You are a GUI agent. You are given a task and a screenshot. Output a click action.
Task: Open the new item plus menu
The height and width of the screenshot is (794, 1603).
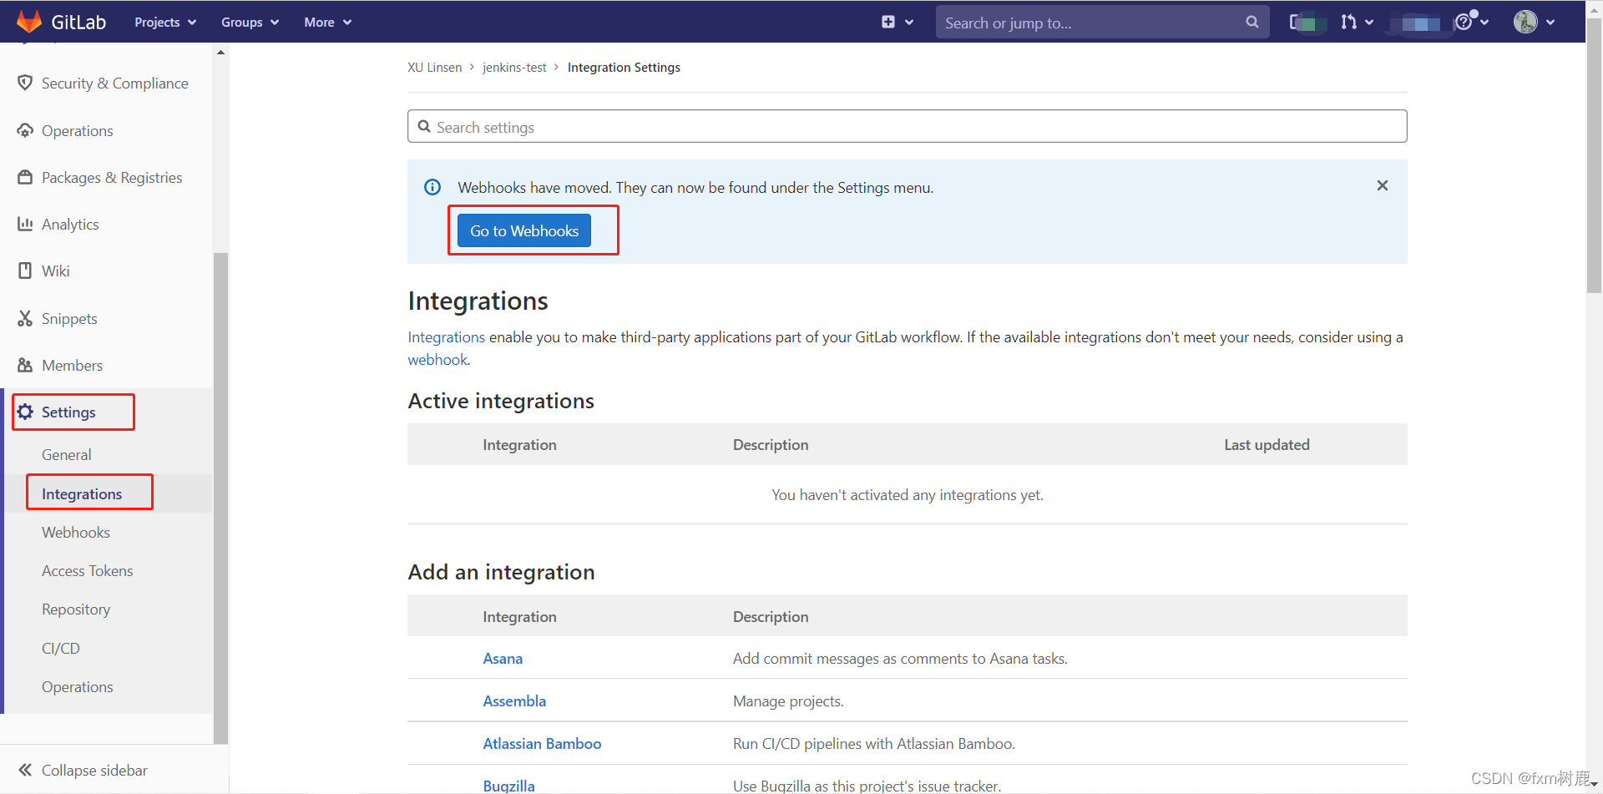click(x=897, y=23)
